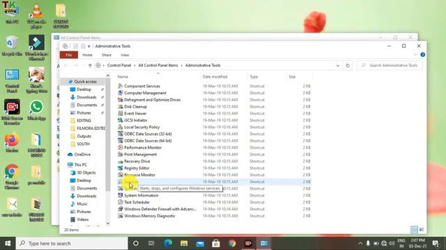The height and width of the screenshot is (250, 446).
Task: Open the File ribbon tab
Action: click(69, 55)
